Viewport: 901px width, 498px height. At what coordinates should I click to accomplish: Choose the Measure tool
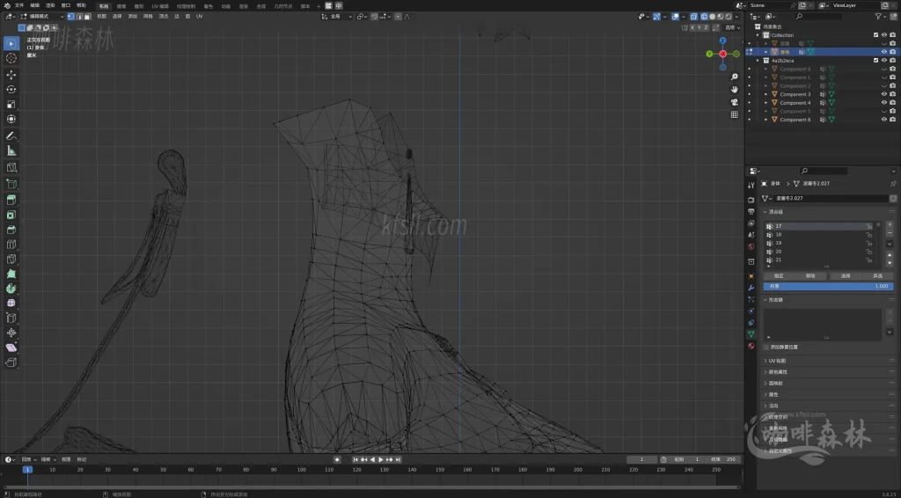click(x=11, y=150)
